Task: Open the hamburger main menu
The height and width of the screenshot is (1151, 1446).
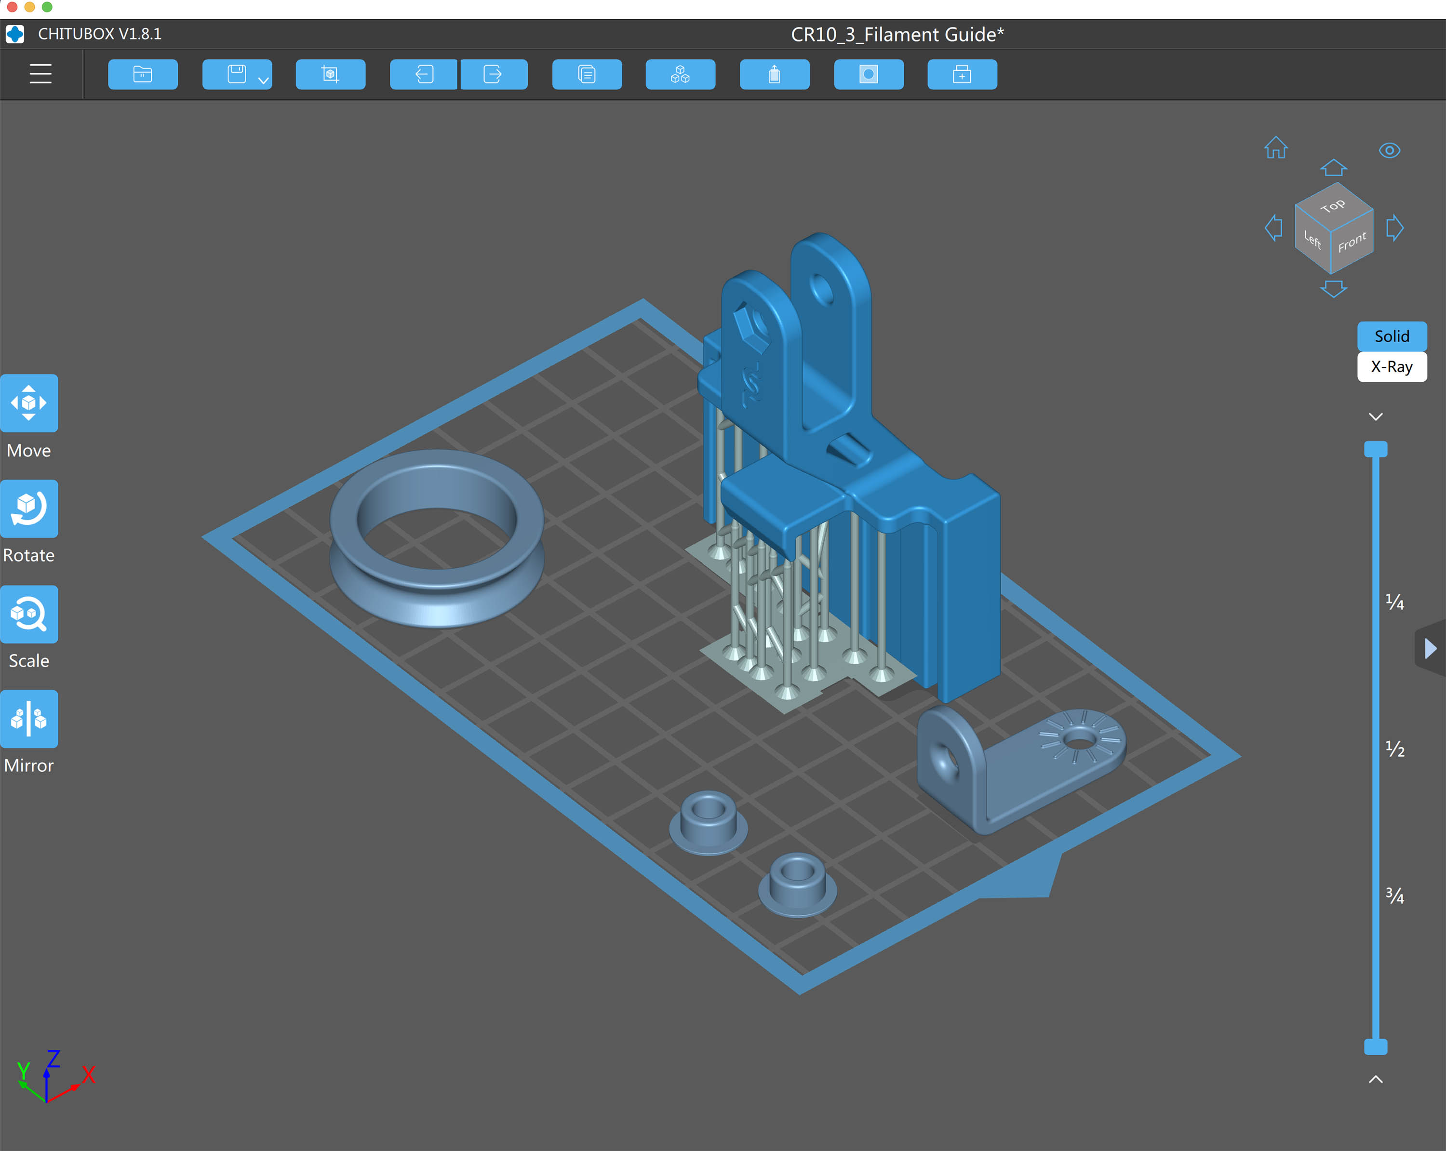Action: (x=41, y=74)
